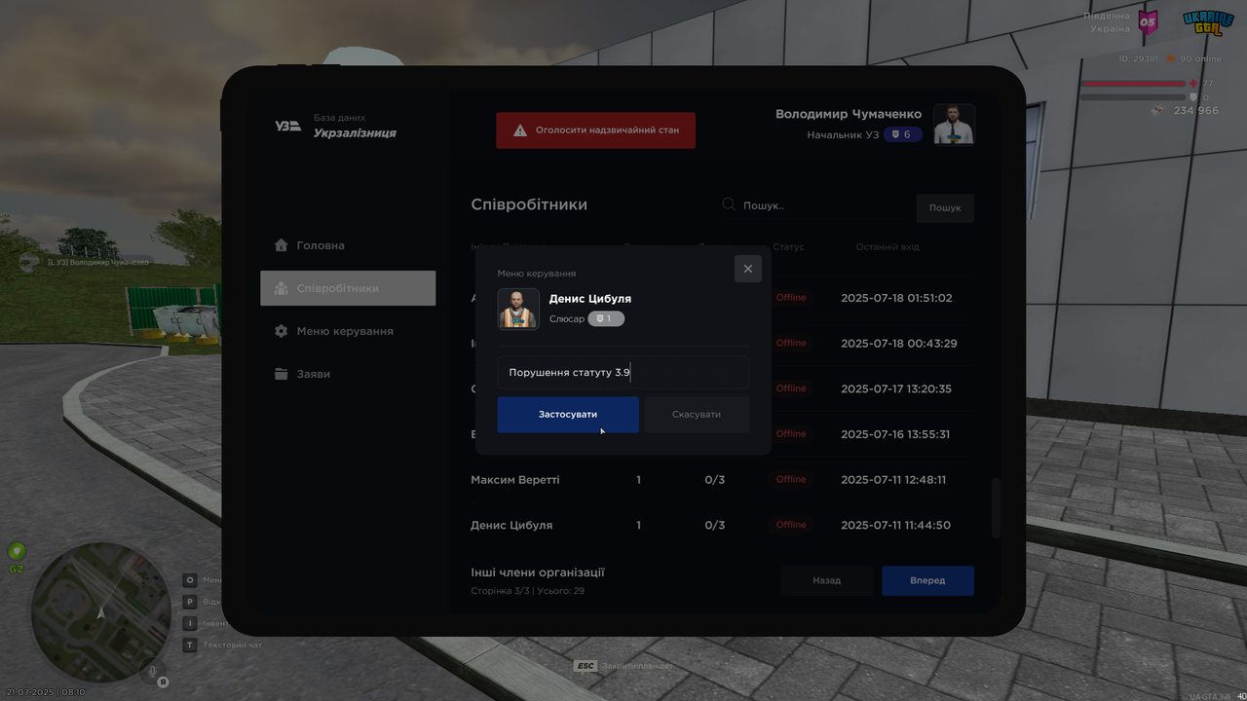This screenshot has width=1247, height=701.
Task: Click the ESC key hint icon
Action: [586, 666]
